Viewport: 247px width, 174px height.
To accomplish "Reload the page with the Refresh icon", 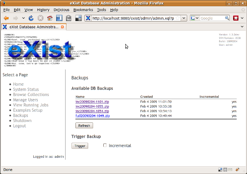I will point(31,18).
